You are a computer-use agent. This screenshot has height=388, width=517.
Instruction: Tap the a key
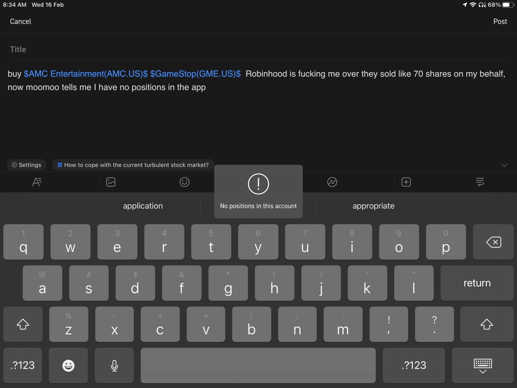click(42, 283)
